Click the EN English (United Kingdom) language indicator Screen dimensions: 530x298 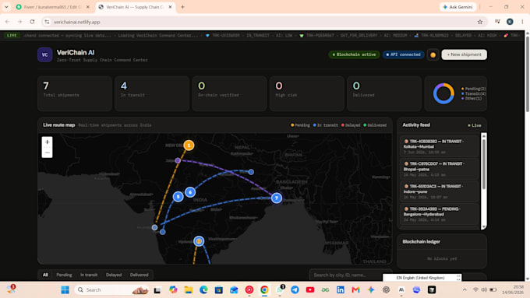tap(422, 278)
